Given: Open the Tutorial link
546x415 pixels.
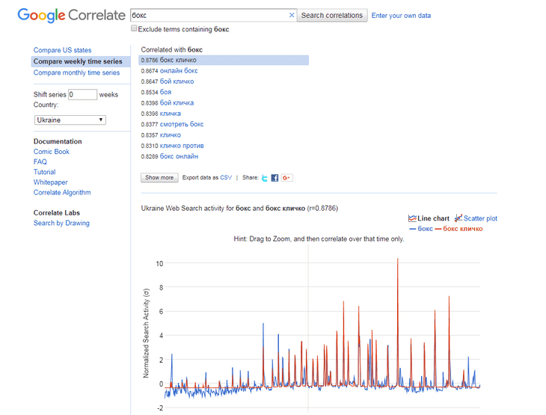Looking at the screenshot, I should click(x=45, y=172).
